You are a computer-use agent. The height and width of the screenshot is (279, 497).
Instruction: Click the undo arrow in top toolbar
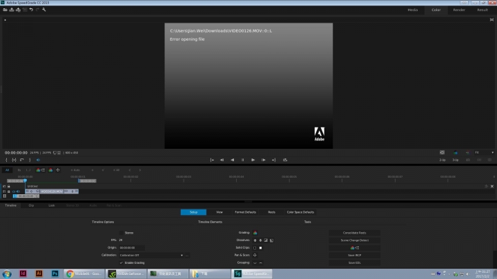31,10
